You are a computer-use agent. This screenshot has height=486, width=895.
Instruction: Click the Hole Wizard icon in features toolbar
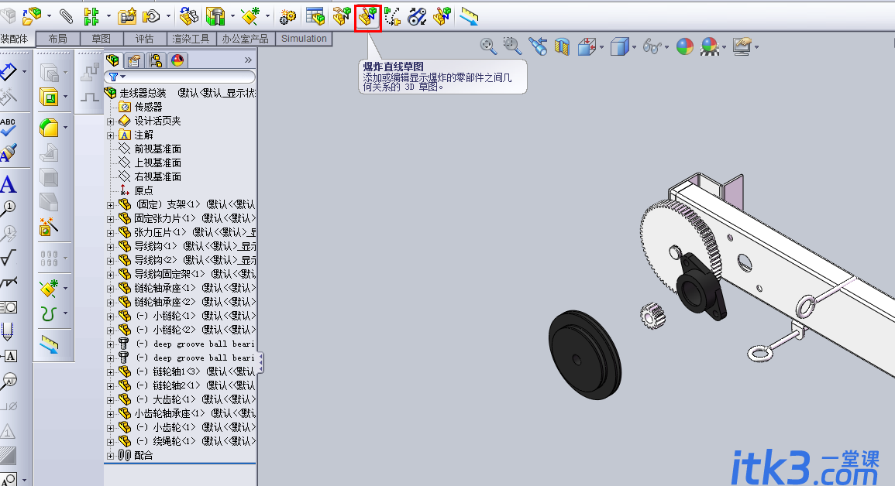49,228
